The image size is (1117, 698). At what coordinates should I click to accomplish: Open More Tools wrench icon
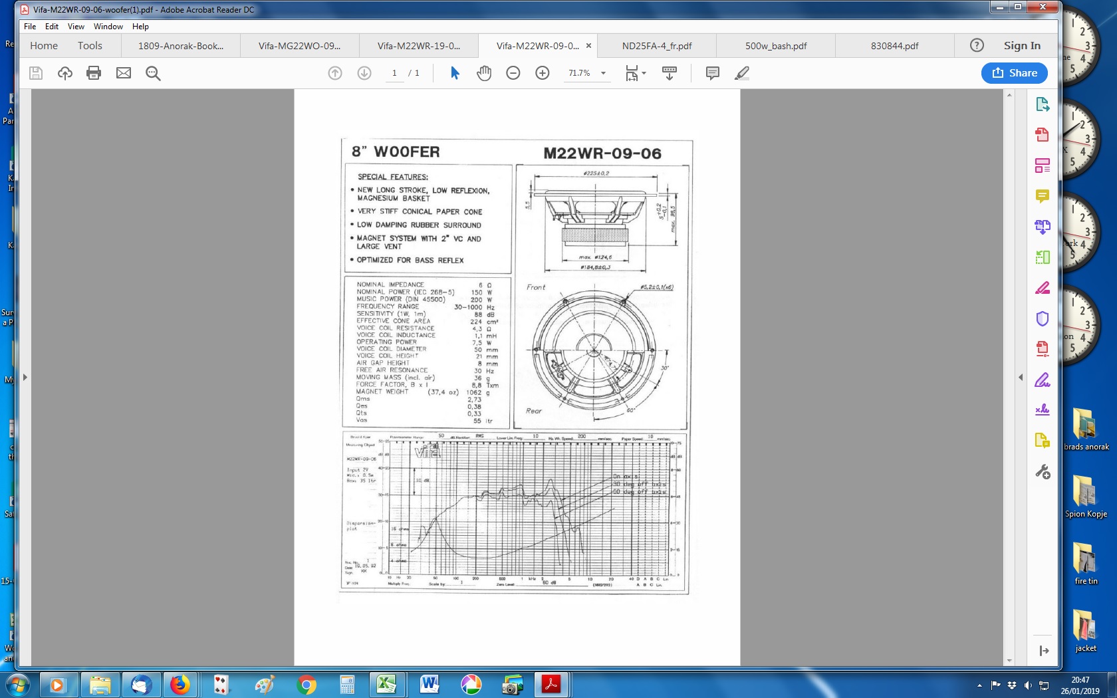click(x=1043, y=472)
